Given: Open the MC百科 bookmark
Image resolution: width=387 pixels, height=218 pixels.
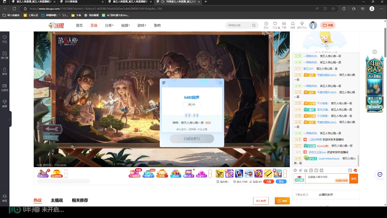Looking at the screenshot, I should coord(115,15).
